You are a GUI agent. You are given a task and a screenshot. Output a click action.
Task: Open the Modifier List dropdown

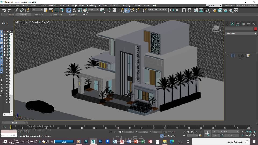tap(241, 34)
